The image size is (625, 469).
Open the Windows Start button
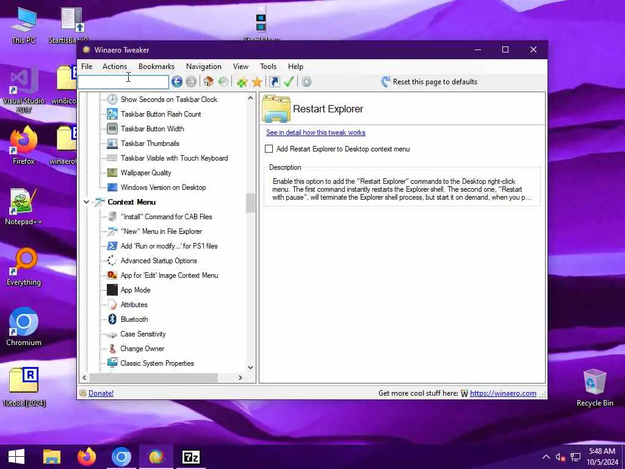pyautogui.click(x=16, y=457)
